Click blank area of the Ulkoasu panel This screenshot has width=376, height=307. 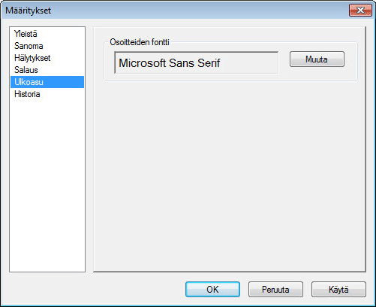coord(230,175)
